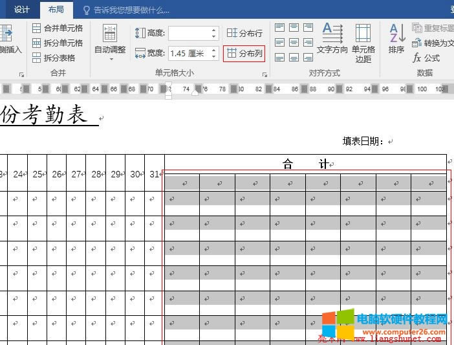Screen dimensions: 454x345
Task: Align cell text bottom right
Action: 308,58
